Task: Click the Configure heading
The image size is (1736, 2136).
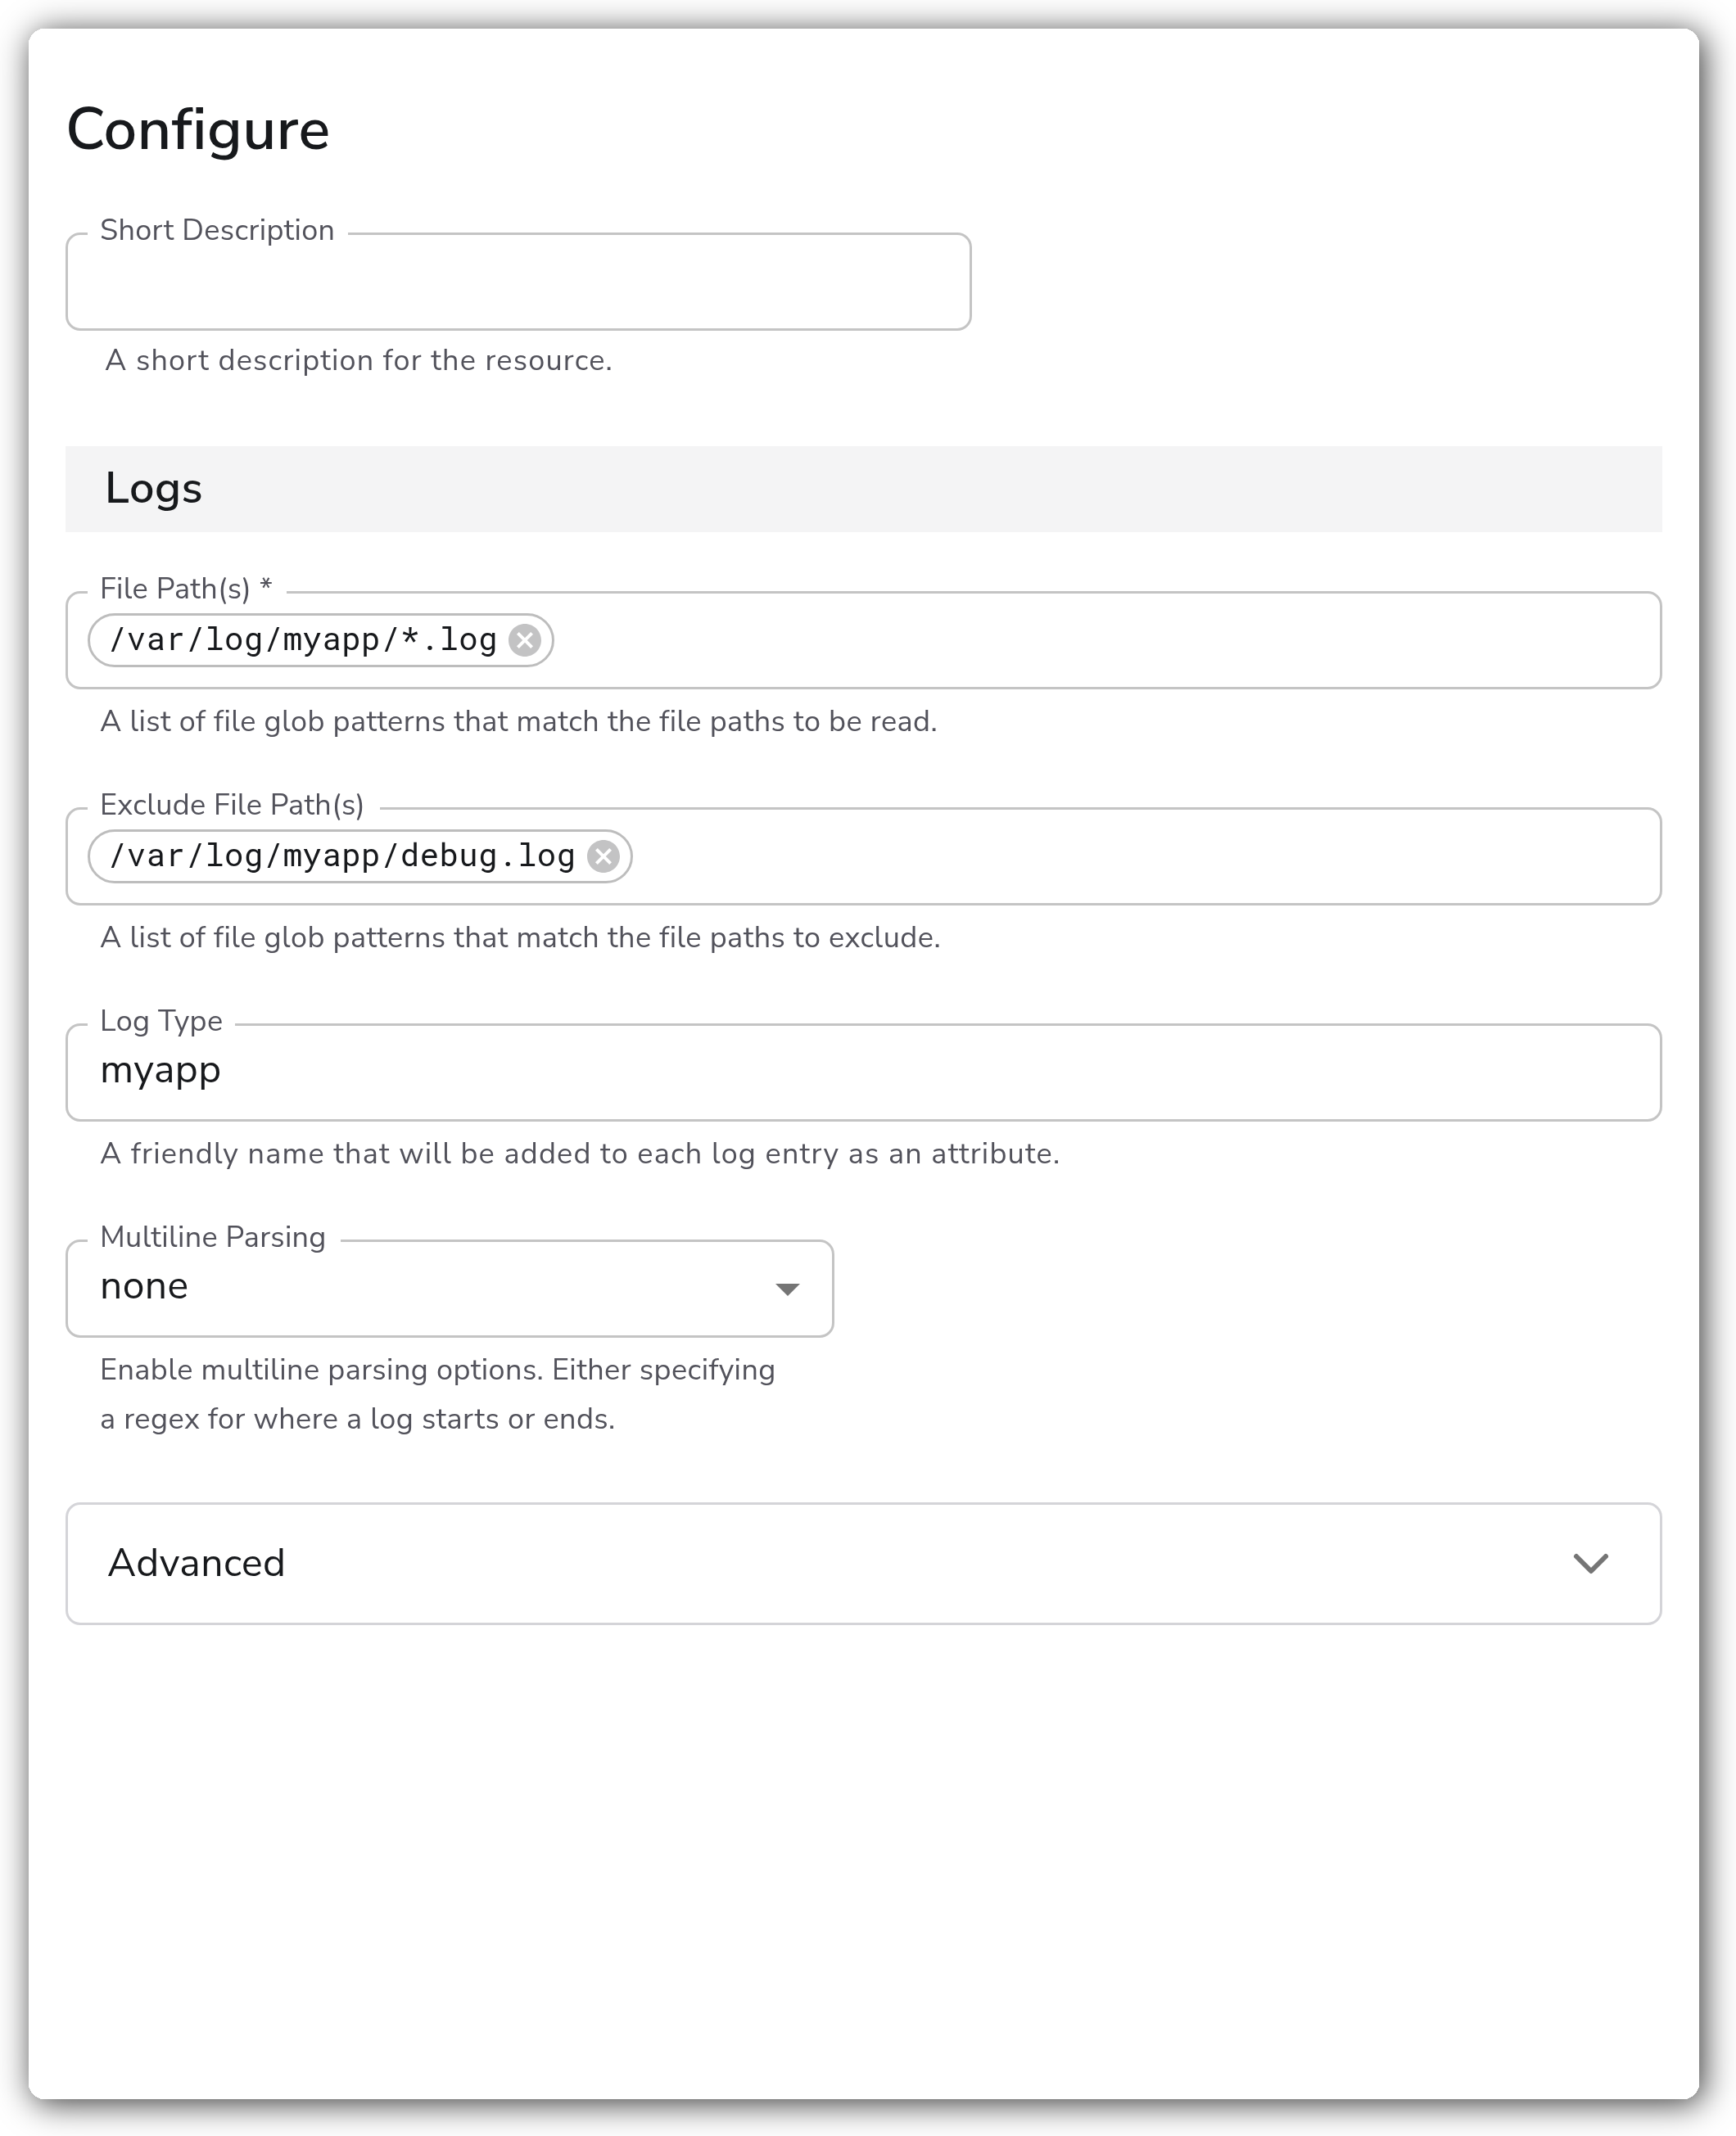Action: [x=198, y=130]
